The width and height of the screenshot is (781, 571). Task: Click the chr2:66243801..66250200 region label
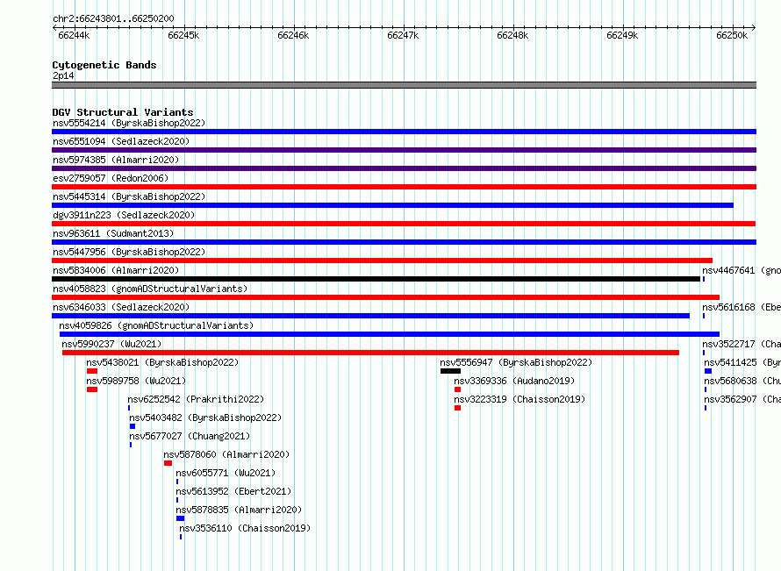[x=113, y=18]
